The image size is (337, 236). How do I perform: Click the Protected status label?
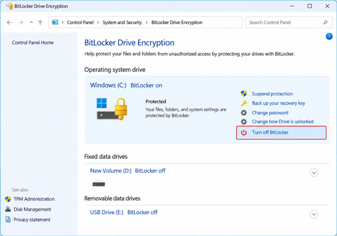pos(156,101)
